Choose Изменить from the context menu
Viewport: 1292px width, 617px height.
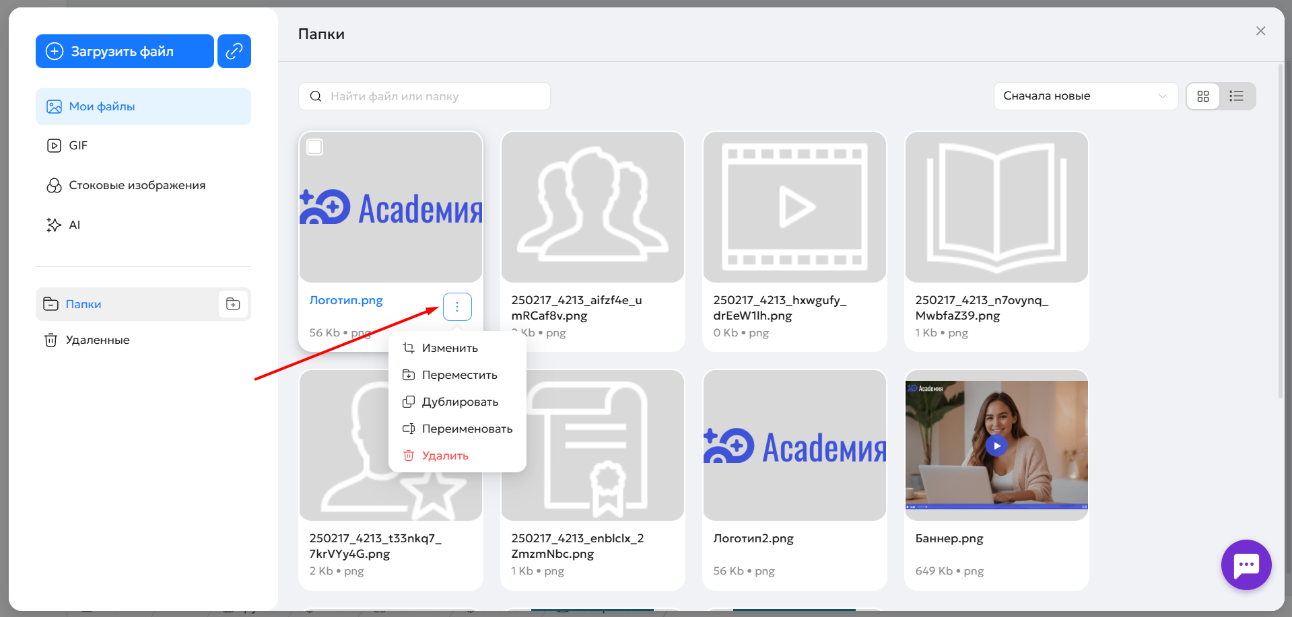tap(449, 348)
